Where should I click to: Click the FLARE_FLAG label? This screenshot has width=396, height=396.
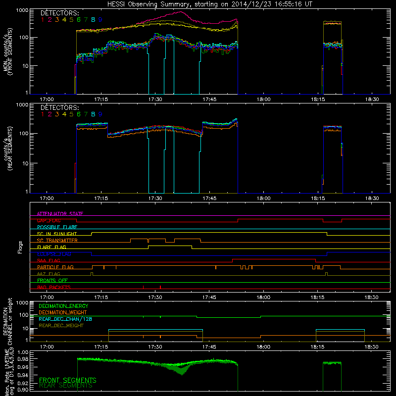[x=51, y=247]
